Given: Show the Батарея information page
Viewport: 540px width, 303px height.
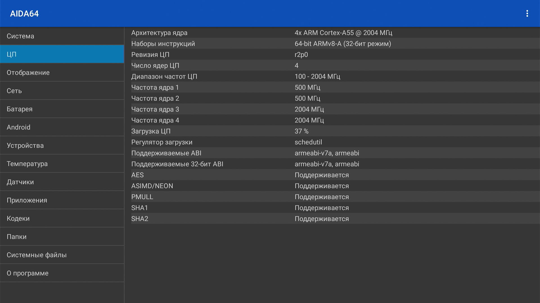Looking at the screenshot, I should [62, 109].
